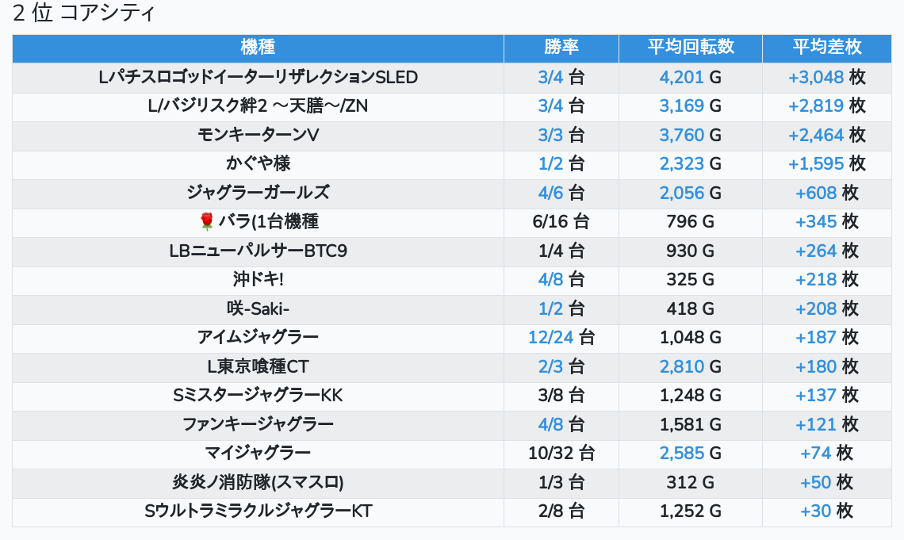Viewport: 904px width, 540px height.
Task: Click the SウルトラミラクルジャグラーKT entry
Action: coord(258,511)
